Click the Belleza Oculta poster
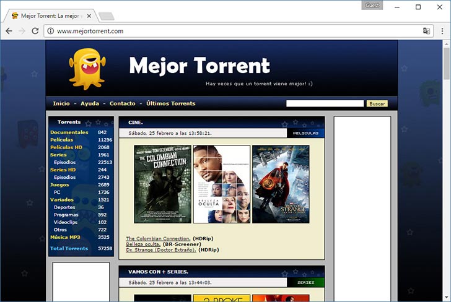This screenshot has height=302, width=451. pos(222,184)
